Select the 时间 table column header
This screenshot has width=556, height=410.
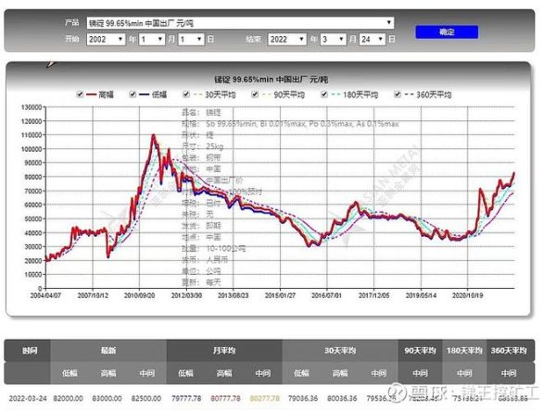(x=29, y=351)
